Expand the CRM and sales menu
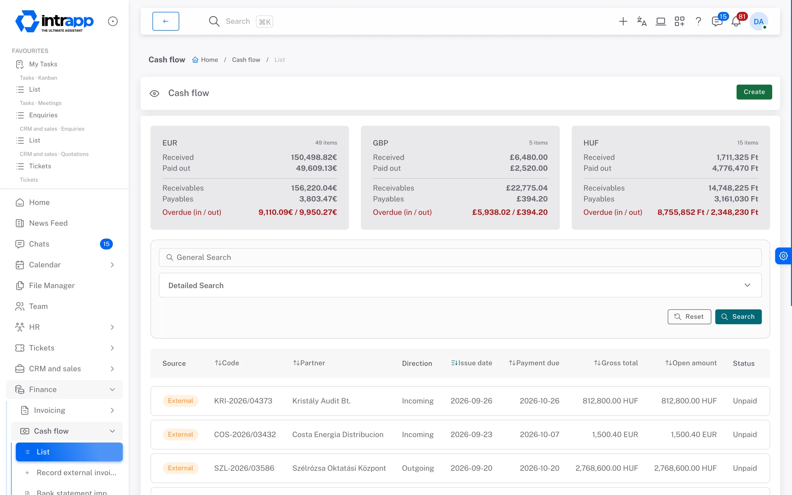The height and width of the screenshot is (495, 792). pyautogui.click(x=64, y=369)
